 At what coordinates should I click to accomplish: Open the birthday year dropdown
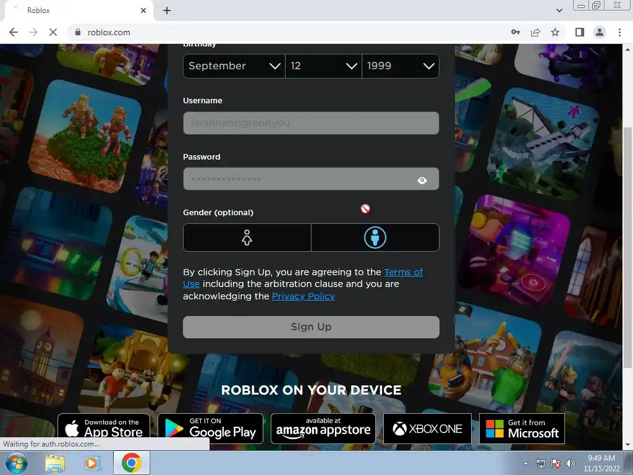click(x=401, y=66)
